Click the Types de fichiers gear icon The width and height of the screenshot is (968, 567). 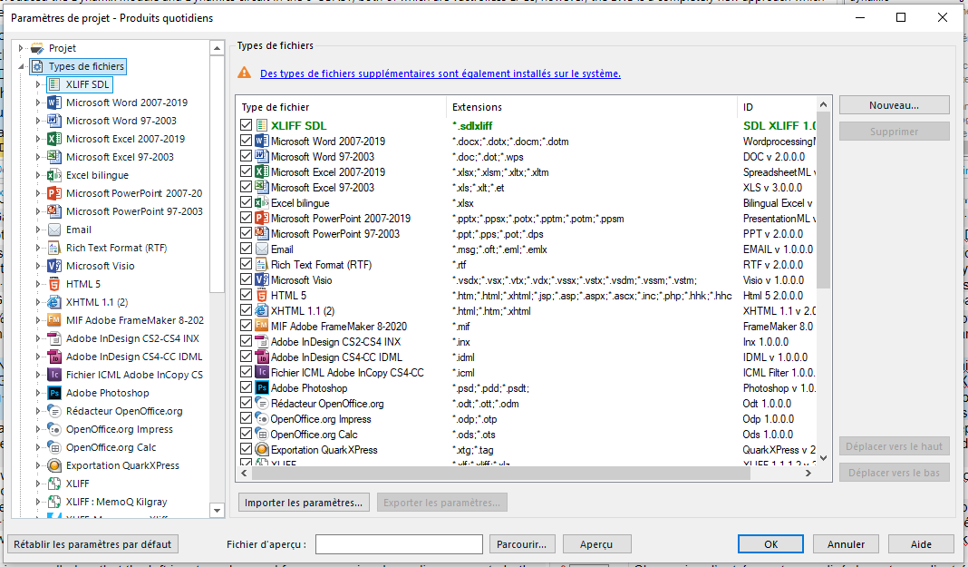(x=37, y=66)
